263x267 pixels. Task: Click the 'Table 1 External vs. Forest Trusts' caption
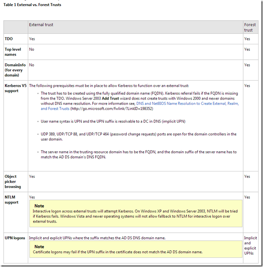(32, 5)
